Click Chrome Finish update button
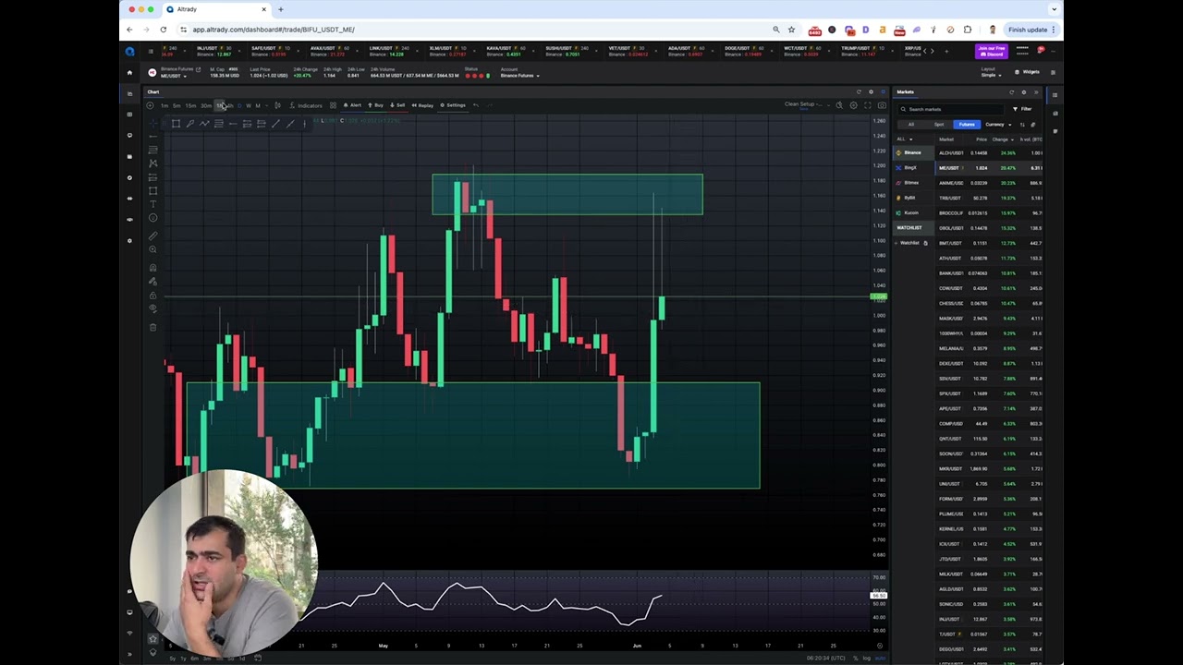 click(1031, 30)
